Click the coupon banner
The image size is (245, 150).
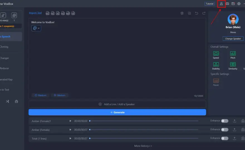[11, 26]
